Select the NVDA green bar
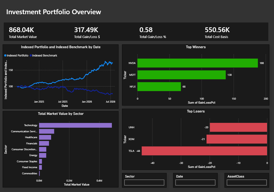This screenshot has height=192, width=274. 198,63
